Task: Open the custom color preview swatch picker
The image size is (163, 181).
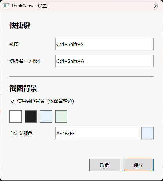Action: [147, 133]
